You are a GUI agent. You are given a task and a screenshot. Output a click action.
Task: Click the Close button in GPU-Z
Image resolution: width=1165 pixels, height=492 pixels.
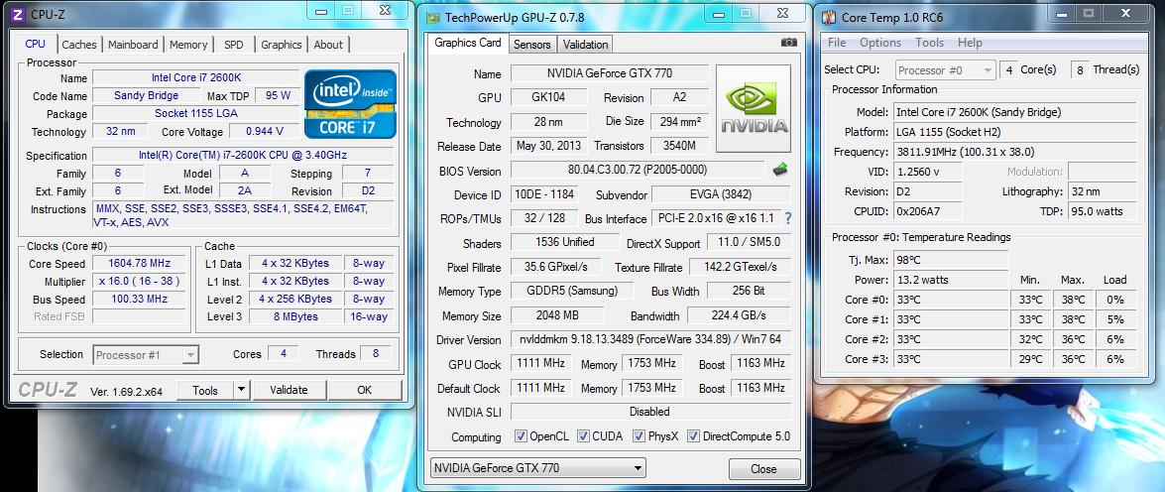point(763,469)
